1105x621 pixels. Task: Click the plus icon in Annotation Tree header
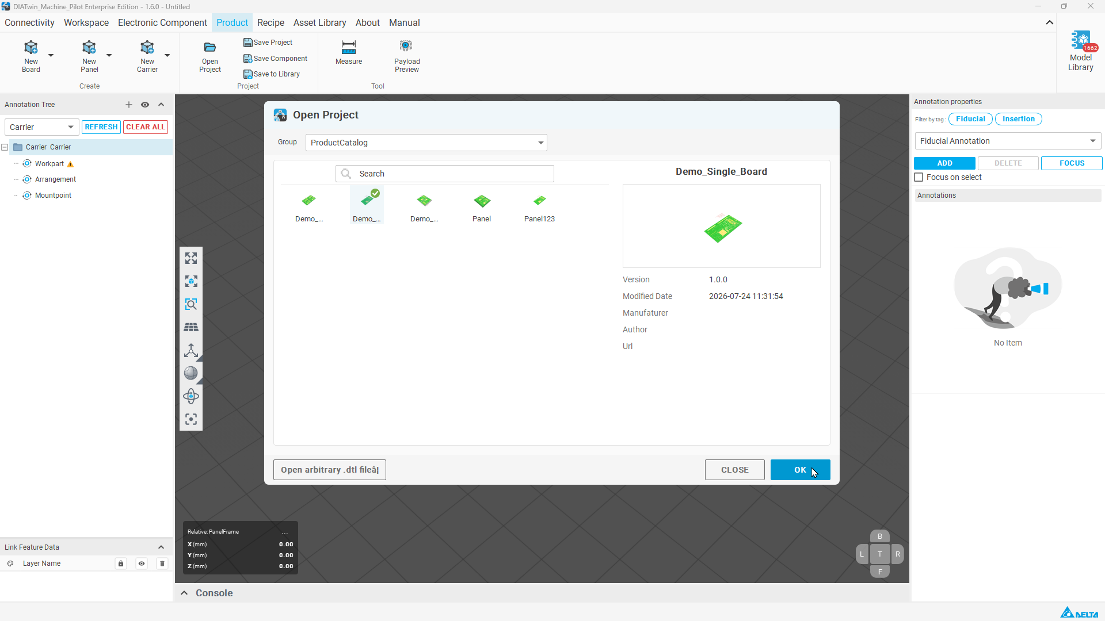coord(129,105)
